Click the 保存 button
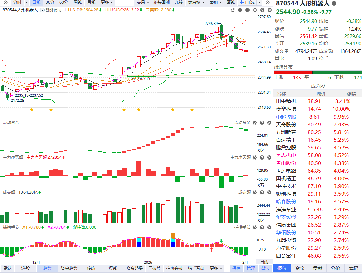Screen dimensions: 362x273 tap(236, 268)
